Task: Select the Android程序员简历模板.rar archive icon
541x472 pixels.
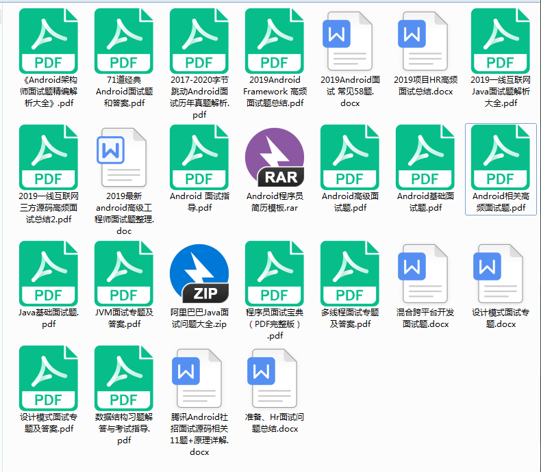Action: pos(275,157)
